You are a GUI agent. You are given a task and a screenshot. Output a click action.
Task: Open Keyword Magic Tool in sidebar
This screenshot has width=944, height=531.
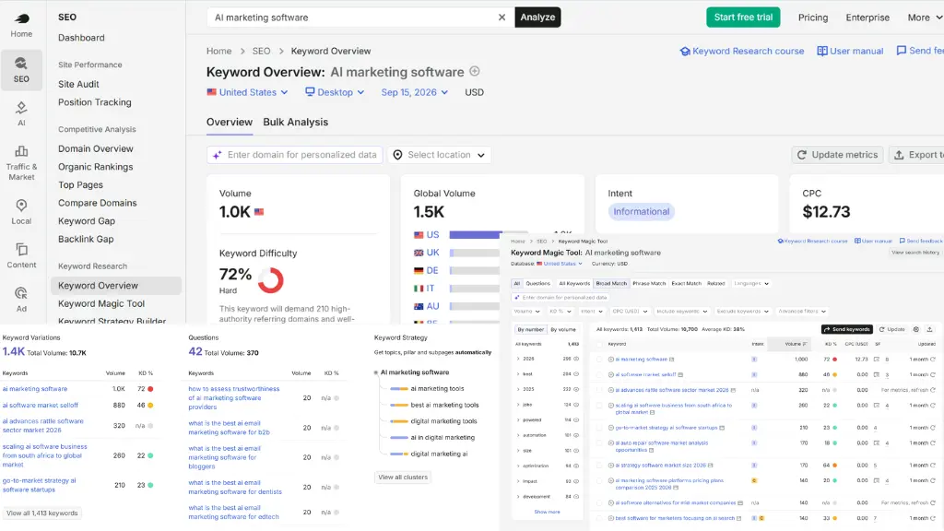[101, 303]
